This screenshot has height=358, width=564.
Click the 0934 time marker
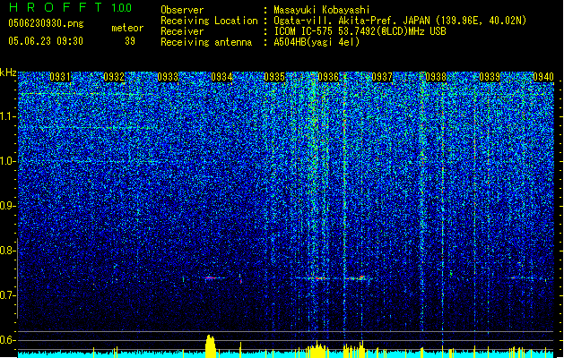coord(221,77)
